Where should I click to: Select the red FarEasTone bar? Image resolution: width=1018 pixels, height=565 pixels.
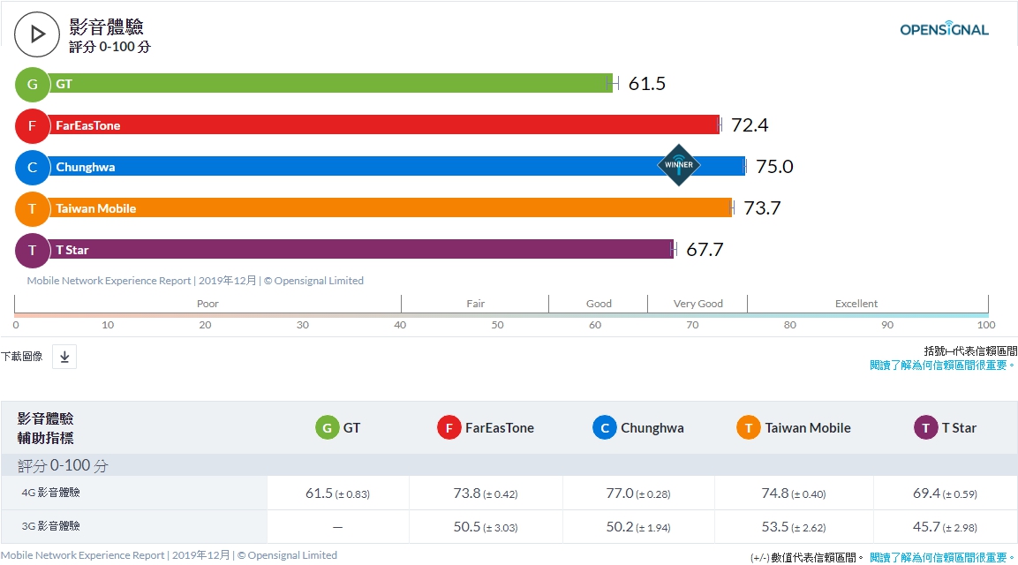pos(384,124)
